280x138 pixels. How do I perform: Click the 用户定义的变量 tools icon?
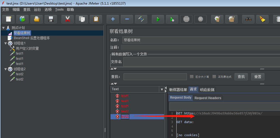12,48
